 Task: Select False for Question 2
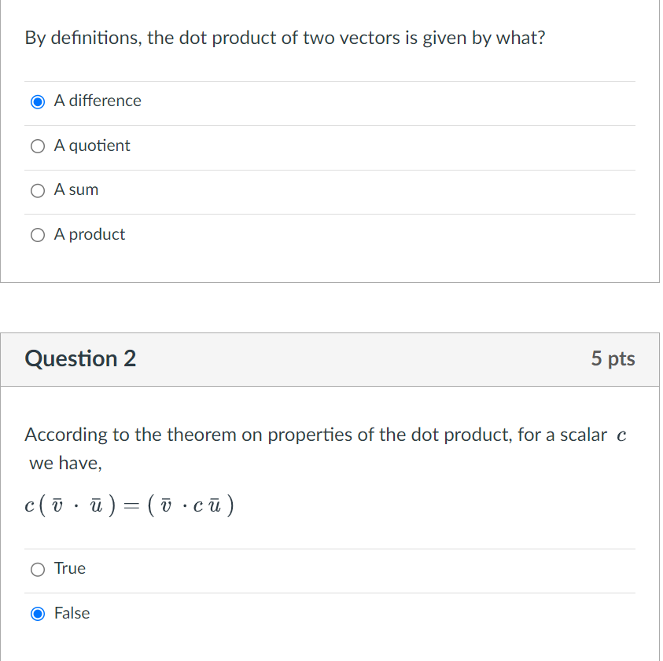(37, 614)
